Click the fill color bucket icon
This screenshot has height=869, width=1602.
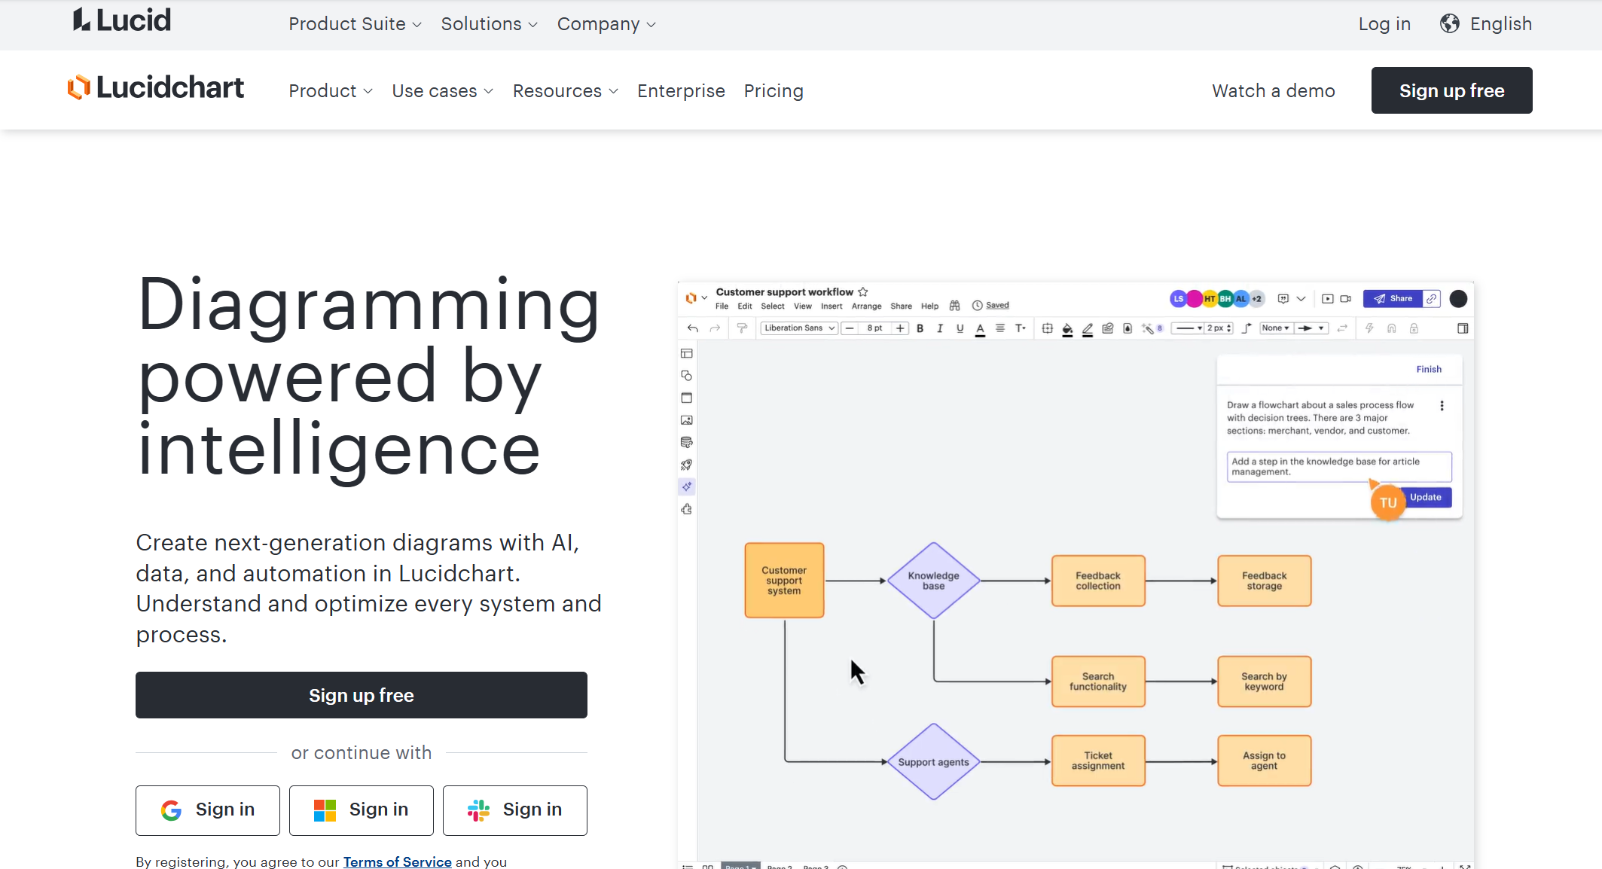click(x=1067, y=329)
